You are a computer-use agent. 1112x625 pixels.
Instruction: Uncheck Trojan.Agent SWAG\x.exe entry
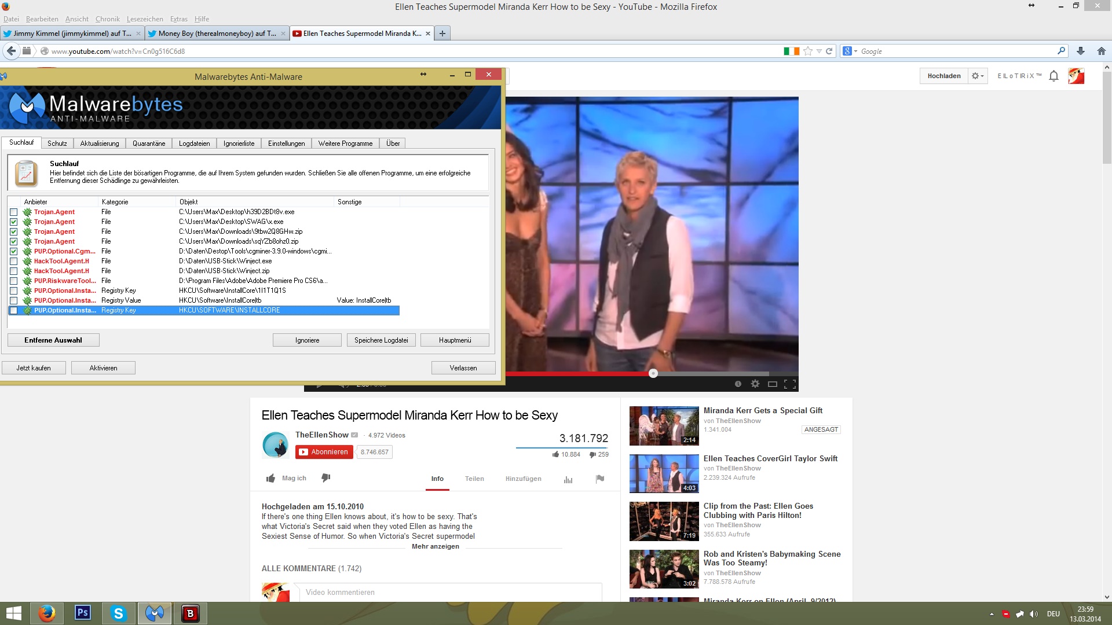click(13, 222)
